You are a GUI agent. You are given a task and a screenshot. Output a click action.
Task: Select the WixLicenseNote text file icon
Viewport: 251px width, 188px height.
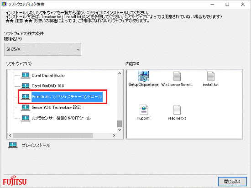pos(177,76)
